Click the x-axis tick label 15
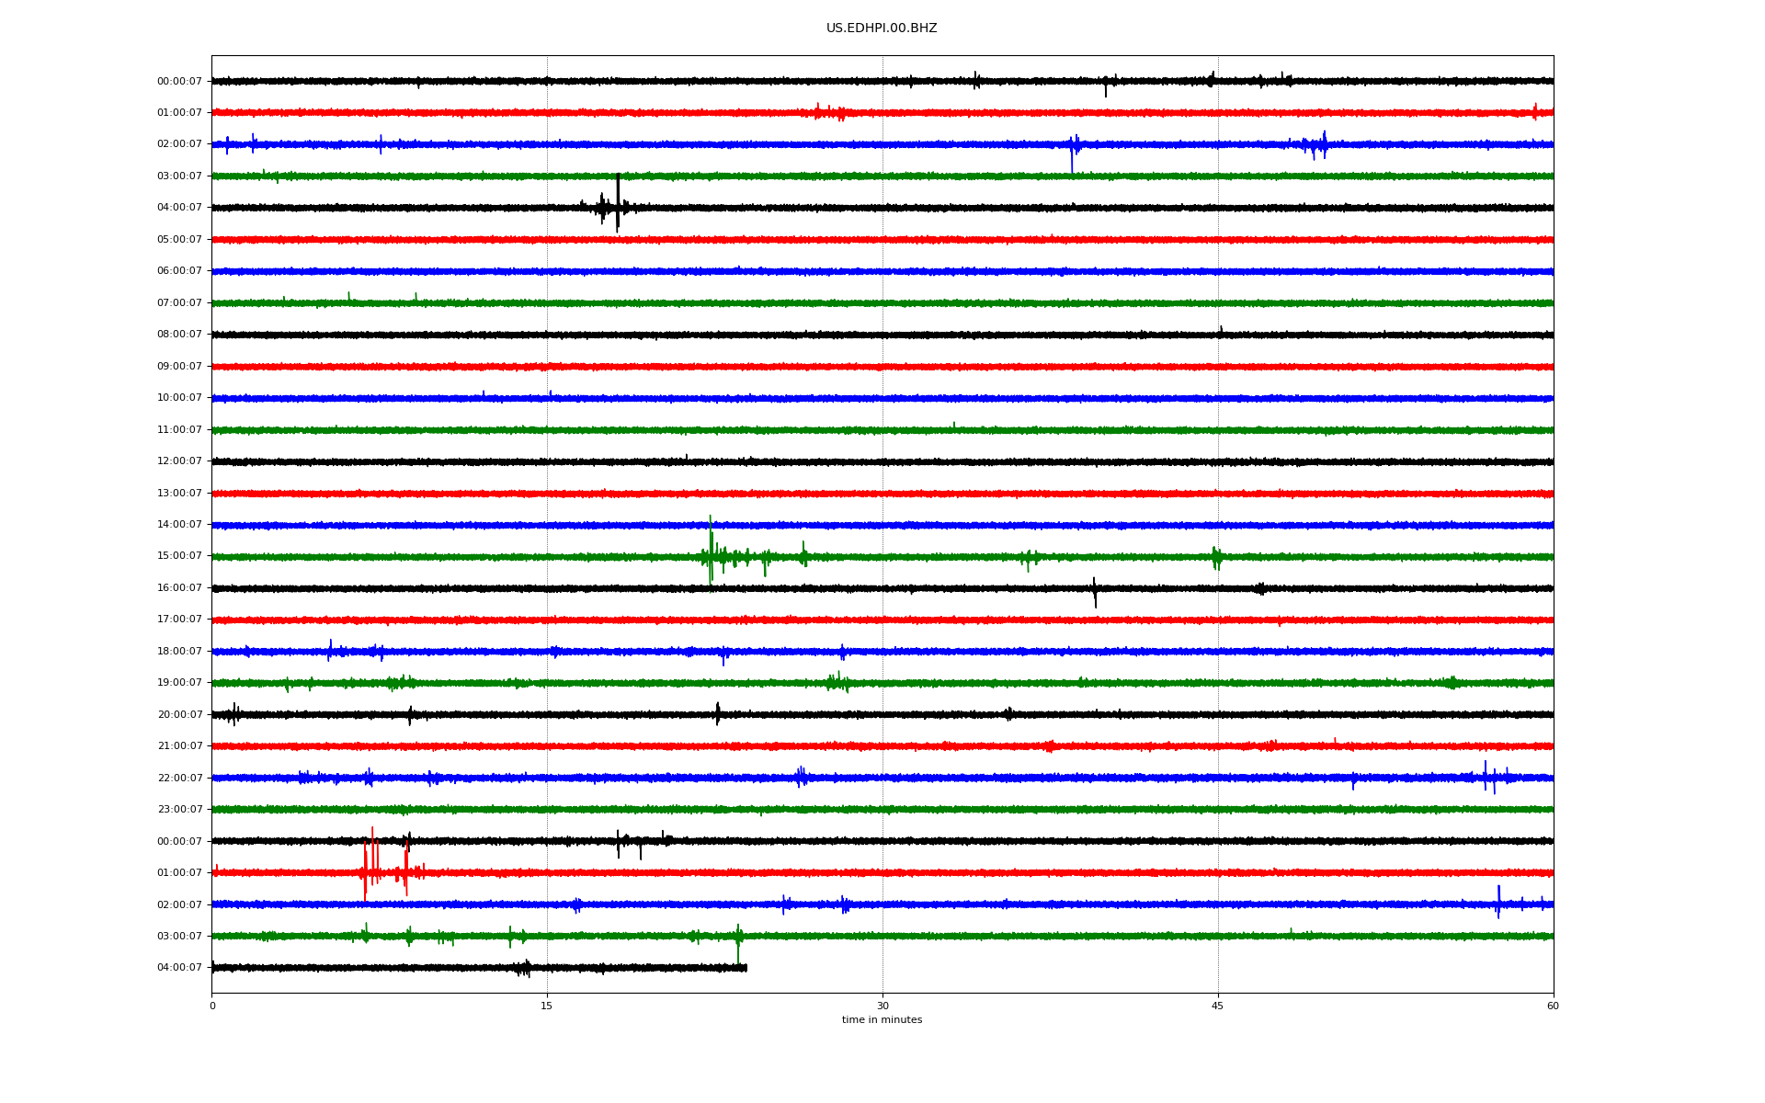The image size is (1765, 1103). 547,1006
